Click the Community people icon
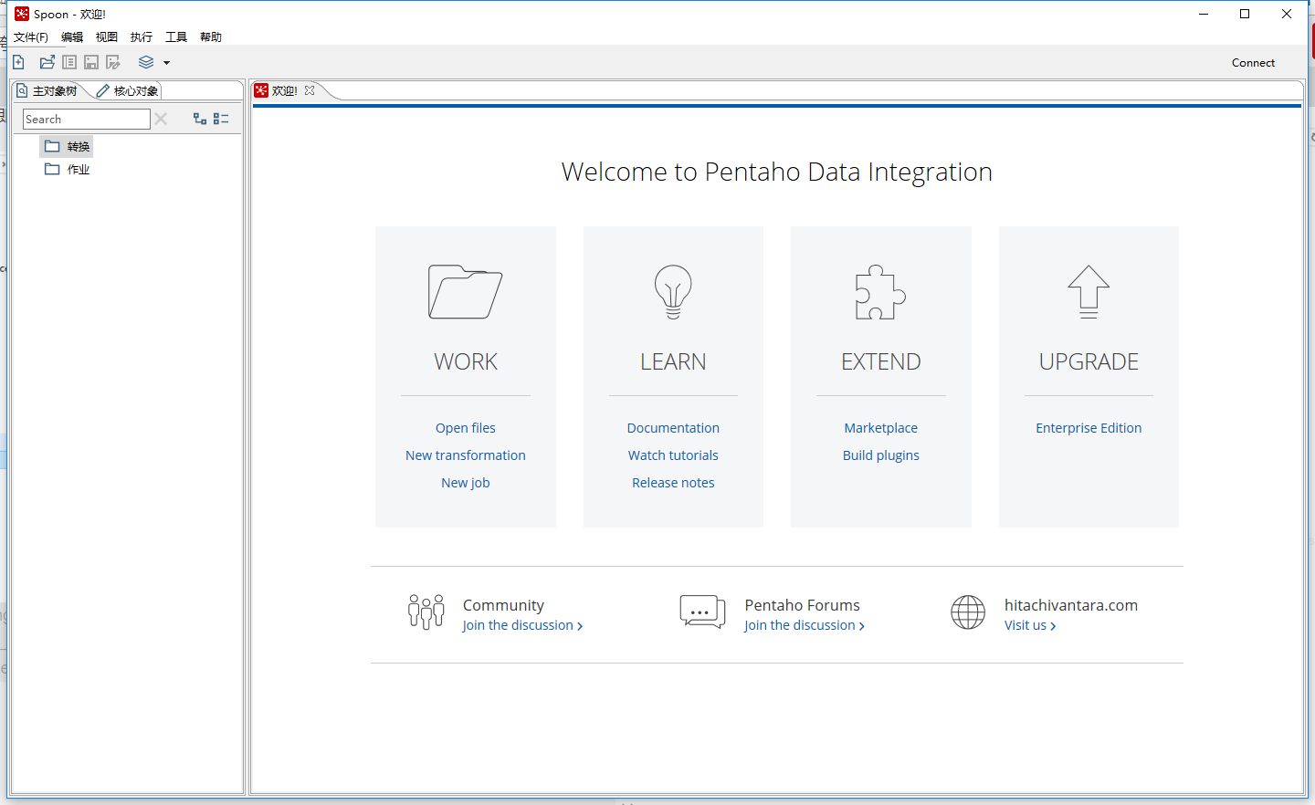The height and width of the screenshot is (805, 1315). [426, 612]
